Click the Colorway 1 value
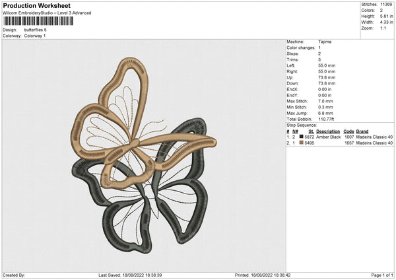 pos(35,36)
